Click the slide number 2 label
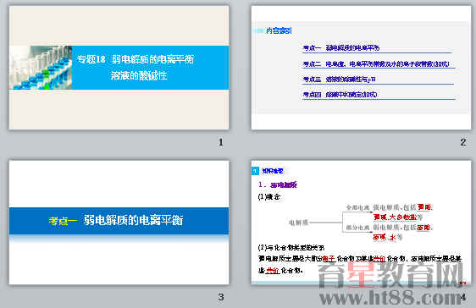Screen dimensions: 476x308 click(463, 142)
